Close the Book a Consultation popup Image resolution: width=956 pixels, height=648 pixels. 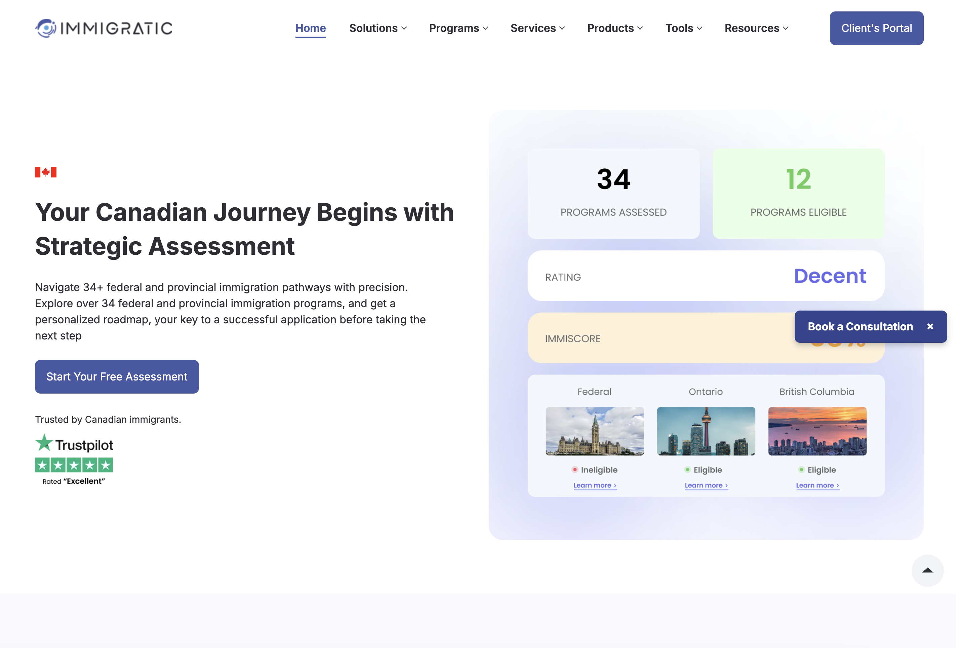930,326
